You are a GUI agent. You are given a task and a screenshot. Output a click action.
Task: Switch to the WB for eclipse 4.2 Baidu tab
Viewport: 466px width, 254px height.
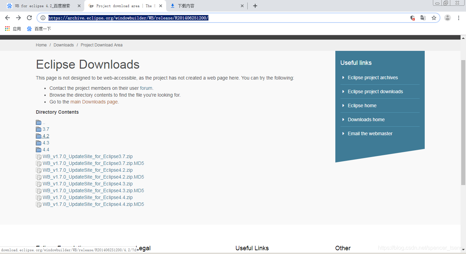[43, 6]
